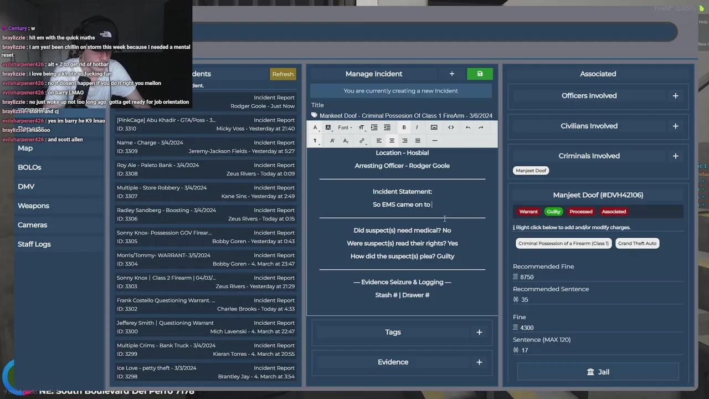
Task: Click the redo arrow in editor toolbar
Action: tap(481, 127)
